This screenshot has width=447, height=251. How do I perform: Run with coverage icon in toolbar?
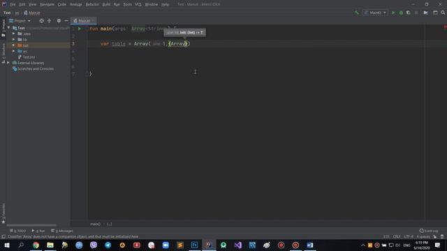click(408, 13)
